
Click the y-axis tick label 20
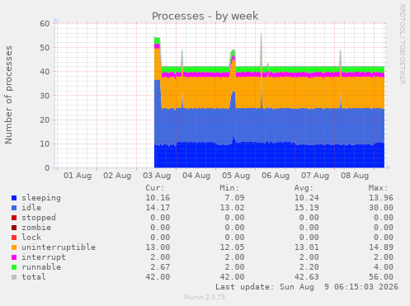[45, 120]
